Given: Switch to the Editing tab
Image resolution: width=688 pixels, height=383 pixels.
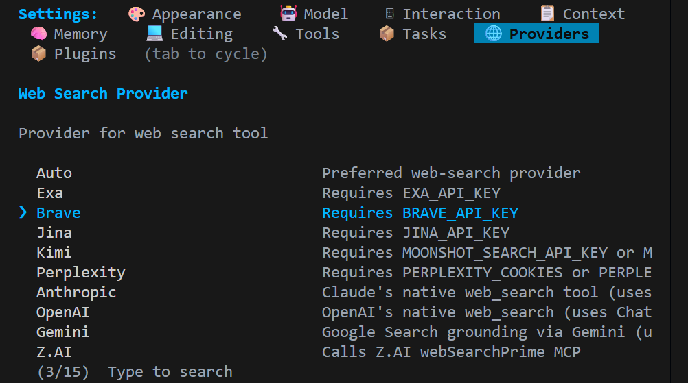Looking at the screenshot, I should click(190, 34).
